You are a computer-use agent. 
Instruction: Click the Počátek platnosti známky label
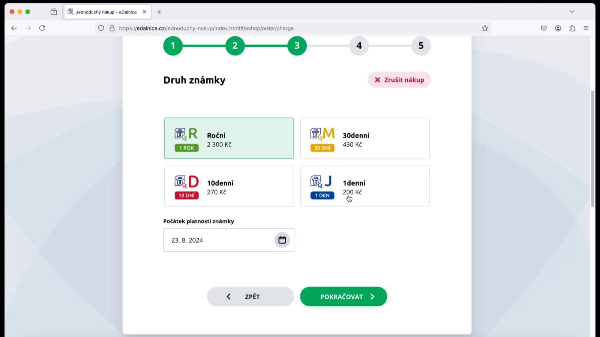point(199,221)
